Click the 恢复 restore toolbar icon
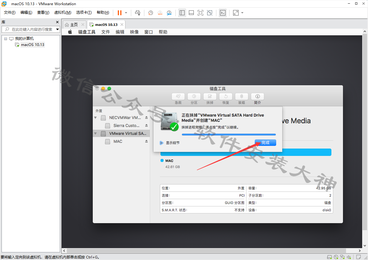Screen dimensions: 368x260 click(226, 96)
